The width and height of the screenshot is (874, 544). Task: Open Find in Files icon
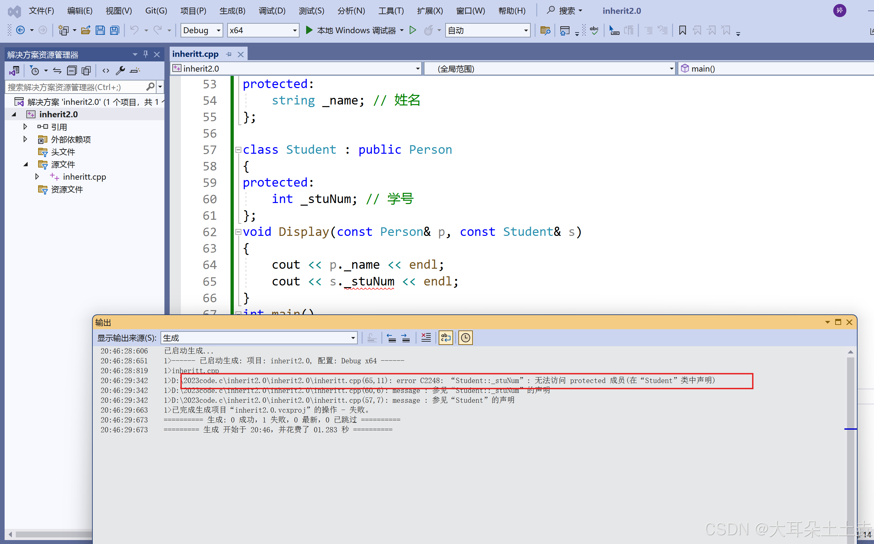coord(545,31)
